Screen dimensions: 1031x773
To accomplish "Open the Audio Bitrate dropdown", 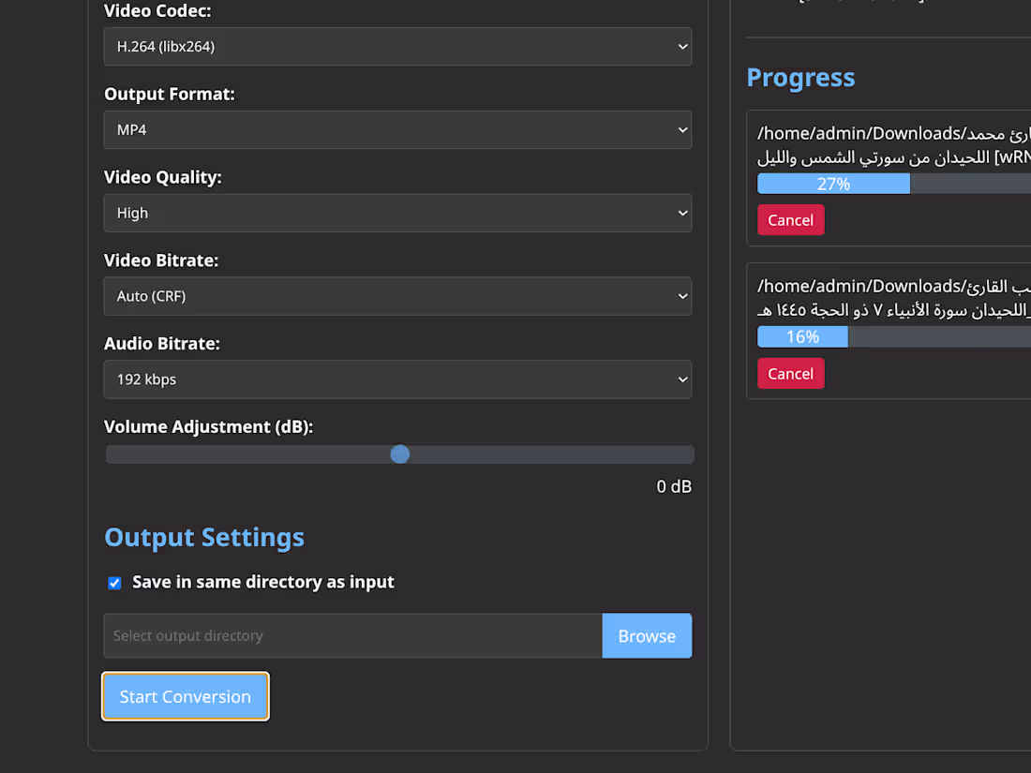I will point(397,379).
